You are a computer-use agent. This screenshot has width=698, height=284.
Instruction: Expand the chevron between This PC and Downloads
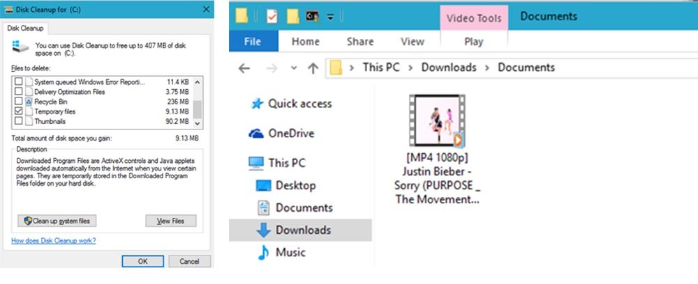pos(410,68)
